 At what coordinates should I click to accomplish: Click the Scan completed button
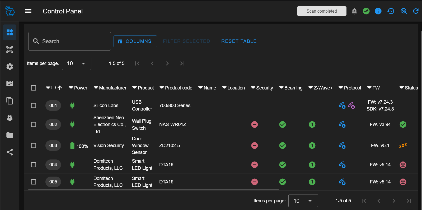point(322,11)
